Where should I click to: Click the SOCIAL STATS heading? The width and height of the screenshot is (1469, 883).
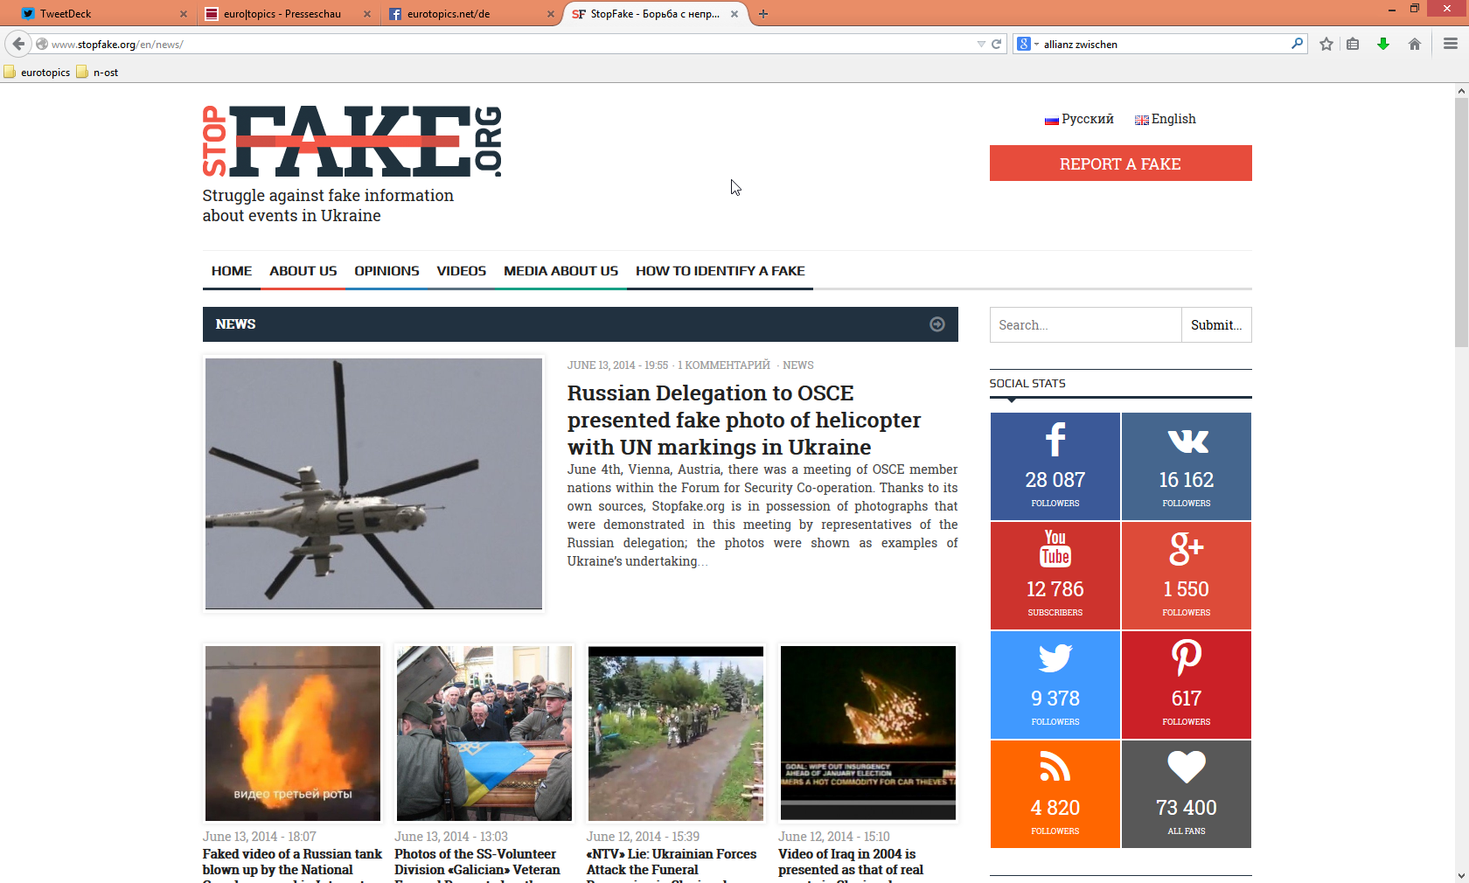point(1027,383)
